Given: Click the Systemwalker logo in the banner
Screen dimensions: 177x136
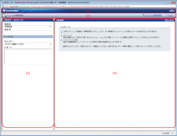Looking at the screenshot, I should tap(10, 10).
